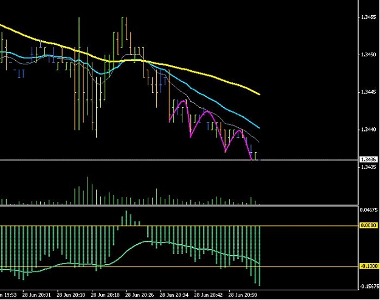The image size is (380, 300).
Task: Click the 1.3445 price axis label
Action: coord(368,92)
